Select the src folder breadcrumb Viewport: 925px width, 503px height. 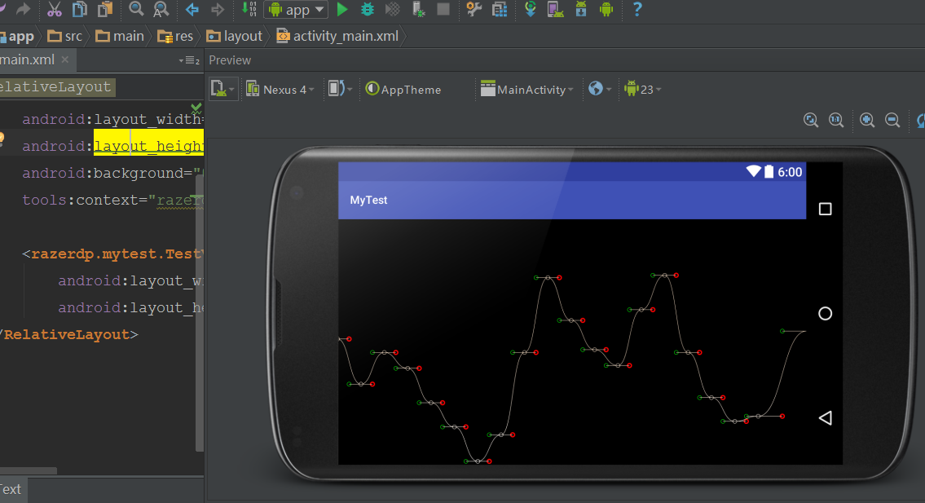(x=65, y=36)
